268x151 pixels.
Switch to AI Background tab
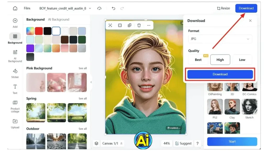click(x=59, y=19)
